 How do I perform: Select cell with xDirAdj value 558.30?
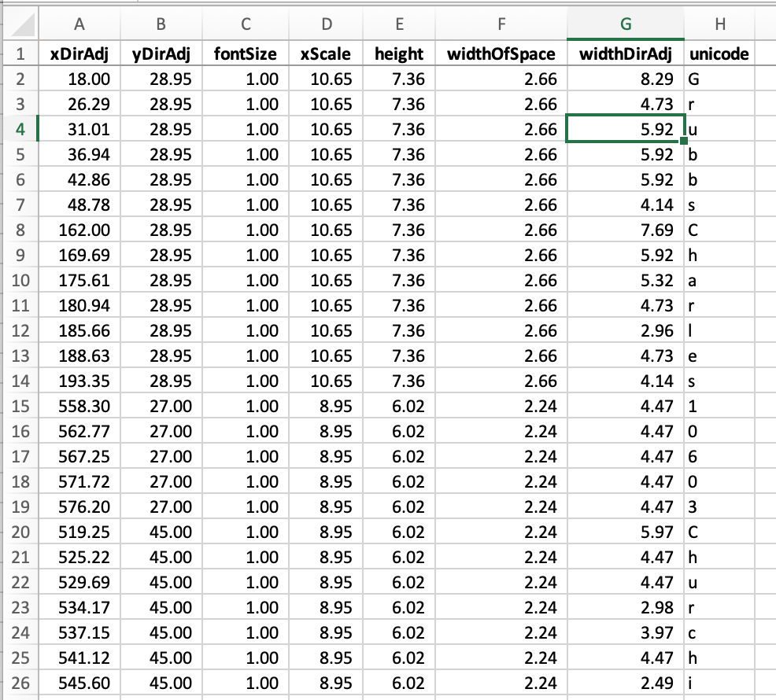79,406
